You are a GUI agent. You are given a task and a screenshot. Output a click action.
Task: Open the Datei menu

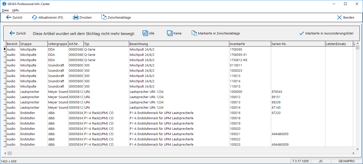pyautogui.click(x=5, y=10)
